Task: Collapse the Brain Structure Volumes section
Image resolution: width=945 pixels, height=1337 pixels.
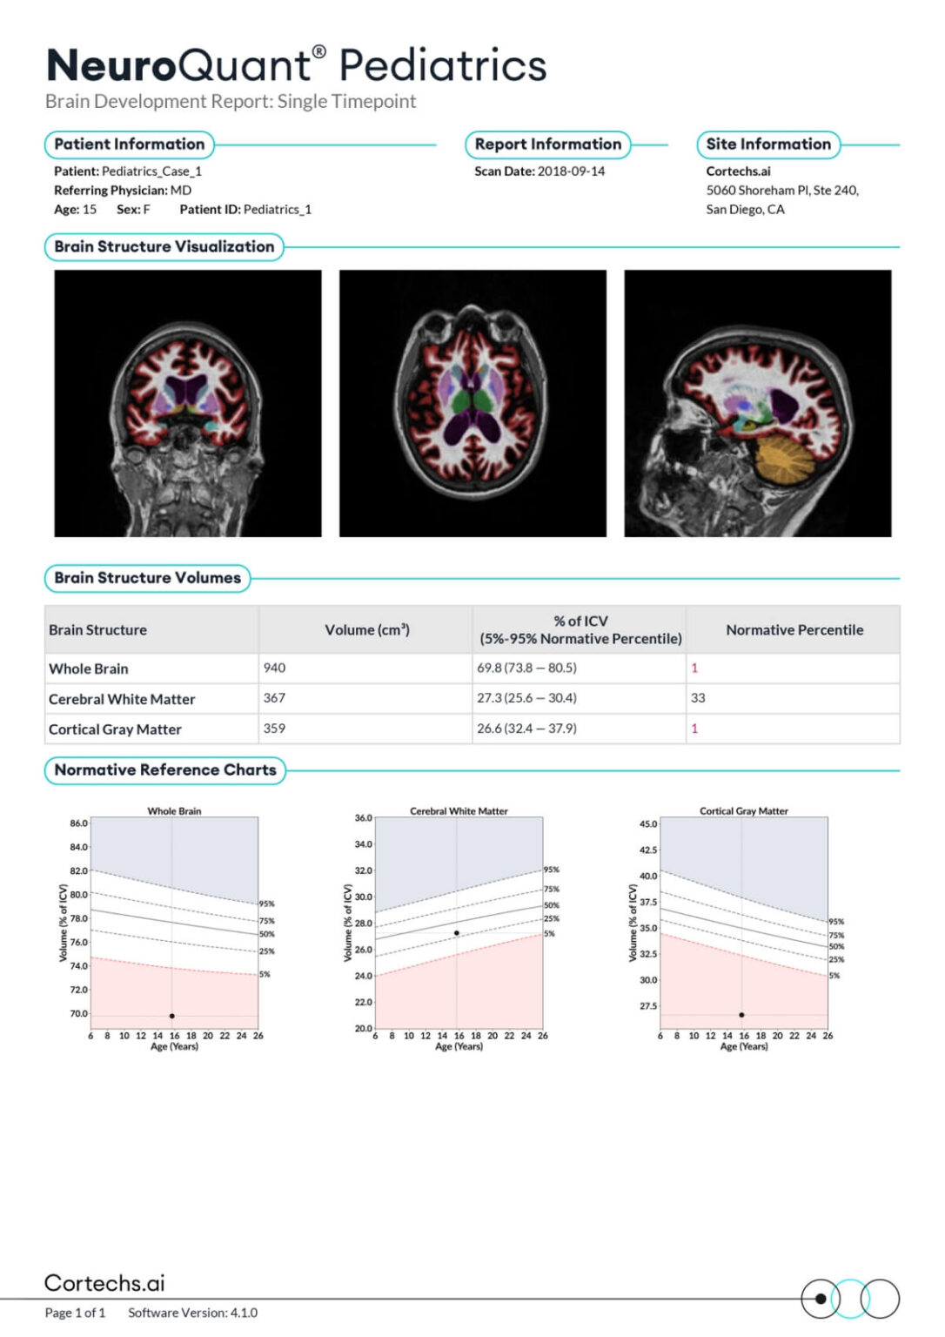Action: (147, 577)
